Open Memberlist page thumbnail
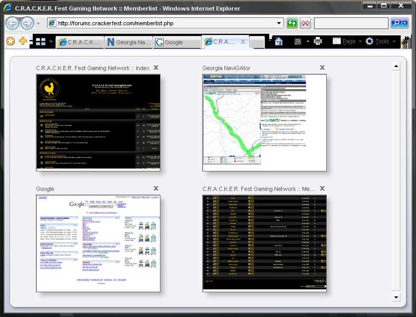Viewport: 416px width, 317px height. tap(264, 243)
